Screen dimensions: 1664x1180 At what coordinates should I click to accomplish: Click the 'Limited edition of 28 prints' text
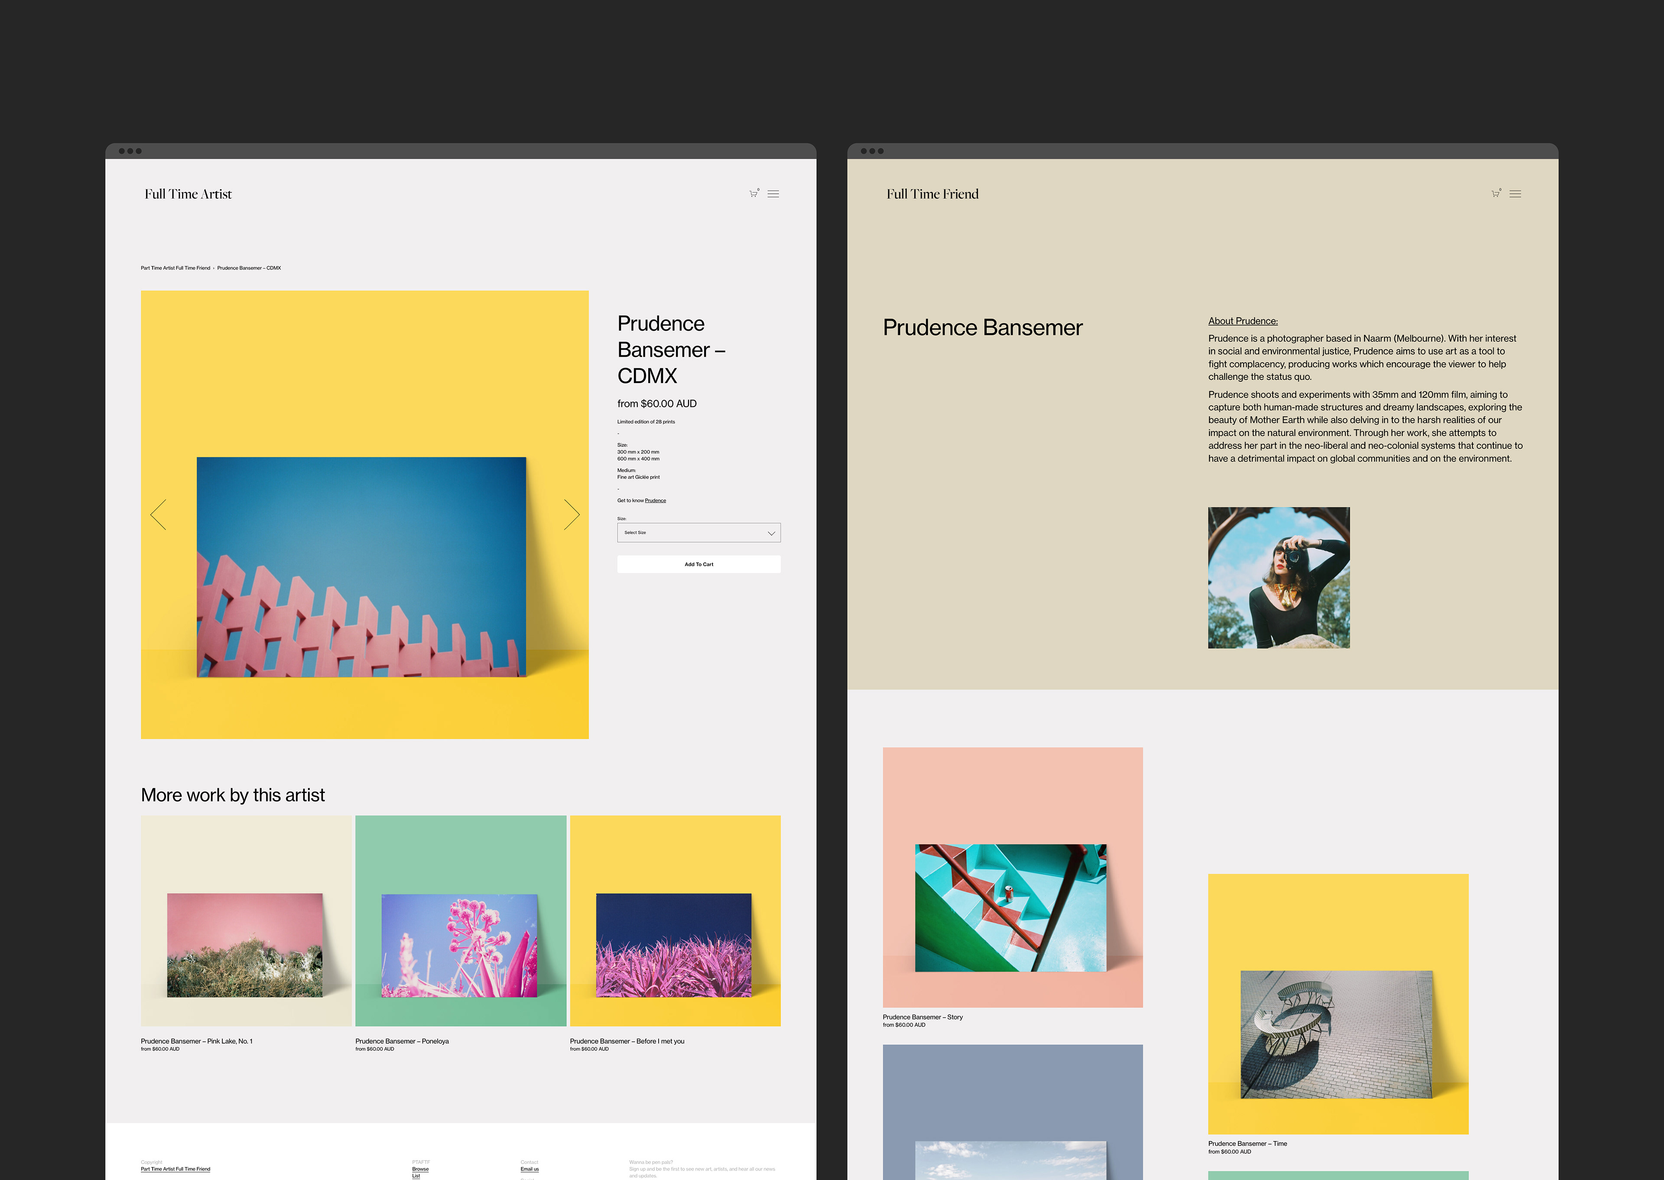pos(646,422)
